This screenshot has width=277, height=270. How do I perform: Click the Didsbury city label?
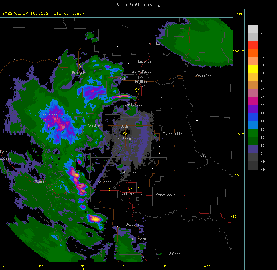[x=123, y=138]
